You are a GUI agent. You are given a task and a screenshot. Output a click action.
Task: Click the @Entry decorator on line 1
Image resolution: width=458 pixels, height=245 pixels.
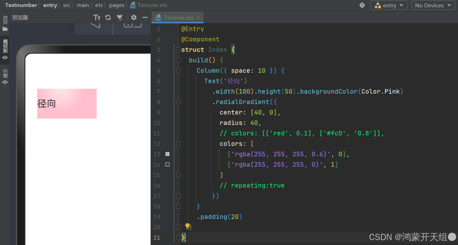pyautogui.click(x=192, y=29)
